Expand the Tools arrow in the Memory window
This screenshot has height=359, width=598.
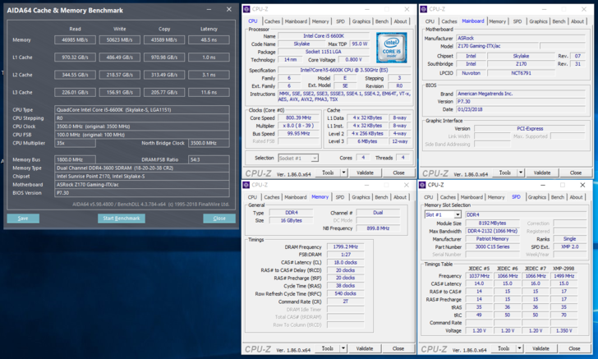[343, 348]
